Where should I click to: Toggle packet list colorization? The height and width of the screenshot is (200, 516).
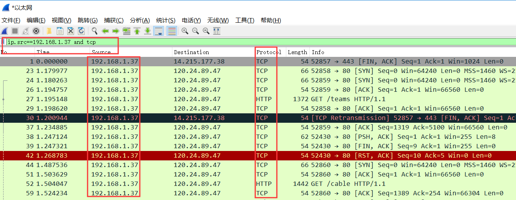[171, 31]
